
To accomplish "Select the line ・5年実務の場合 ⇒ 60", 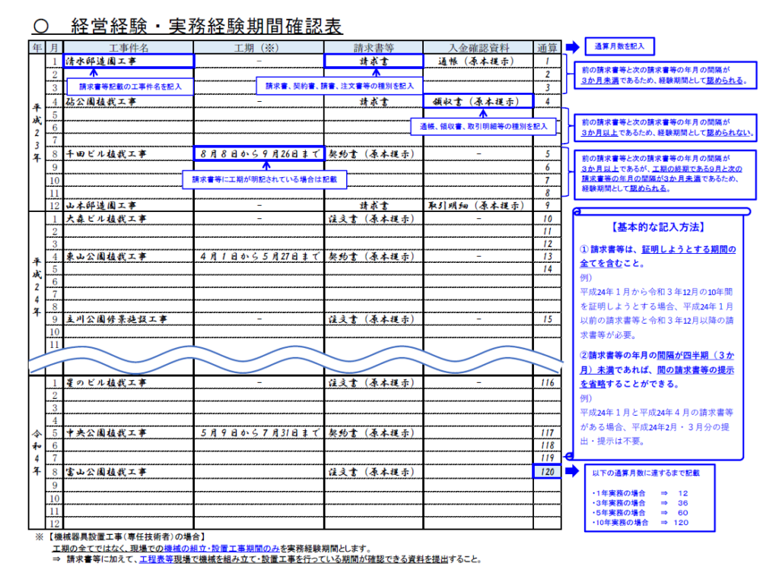I will [x=640, y=513].
